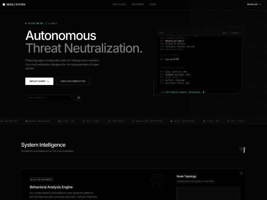The image size is (267, 200).
Task: Open the LOGS section
Action: (x=153, y=4)
